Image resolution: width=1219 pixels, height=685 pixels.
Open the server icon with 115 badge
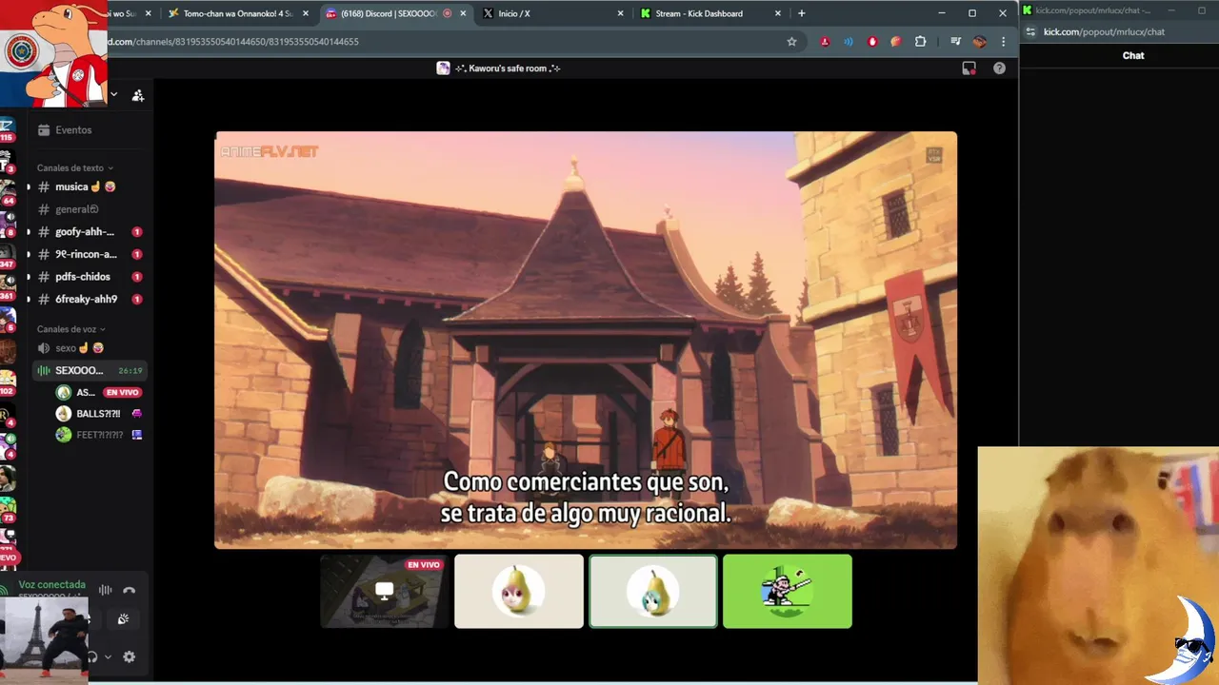7,129
